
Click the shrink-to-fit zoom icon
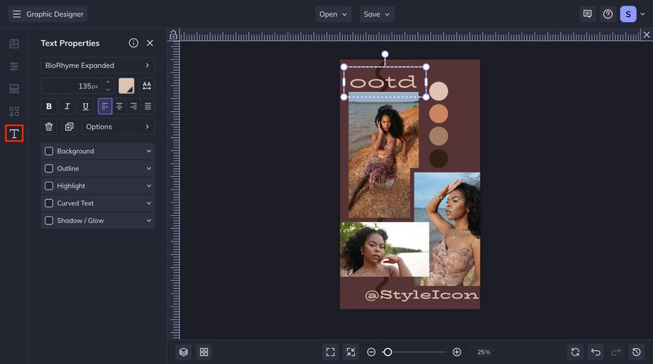(x=351, y=352)
